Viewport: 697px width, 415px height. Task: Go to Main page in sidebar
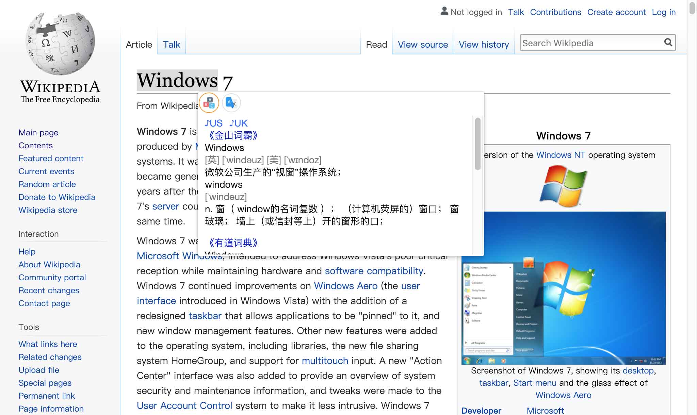pos(38,133)
